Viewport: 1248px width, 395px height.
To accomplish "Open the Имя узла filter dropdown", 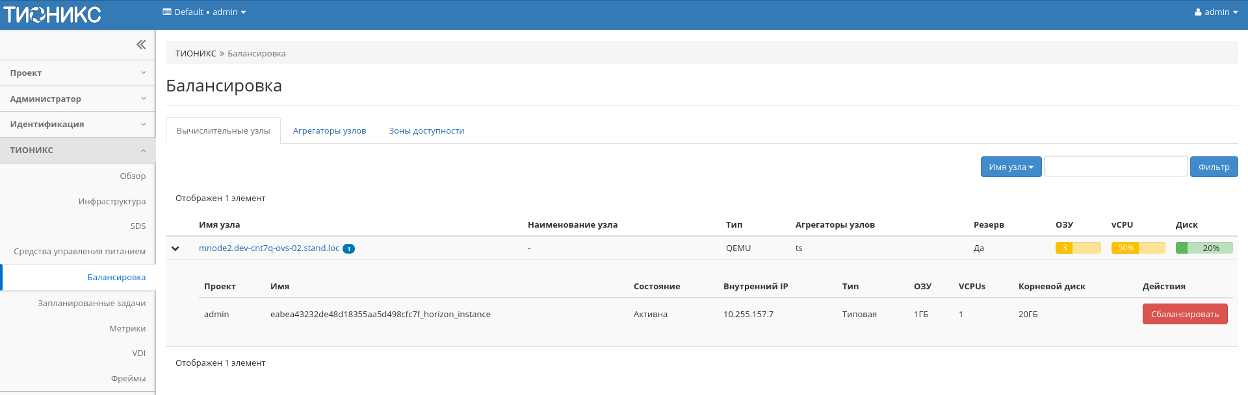I will coord(1011,167).
